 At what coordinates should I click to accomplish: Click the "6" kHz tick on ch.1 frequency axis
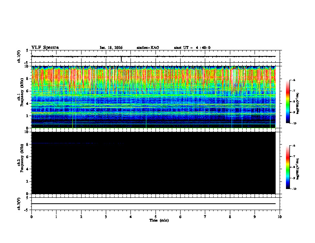[28, 91]
